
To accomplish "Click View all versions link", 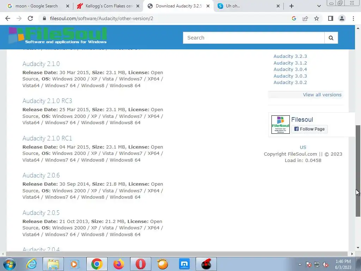I will [322, 95].
